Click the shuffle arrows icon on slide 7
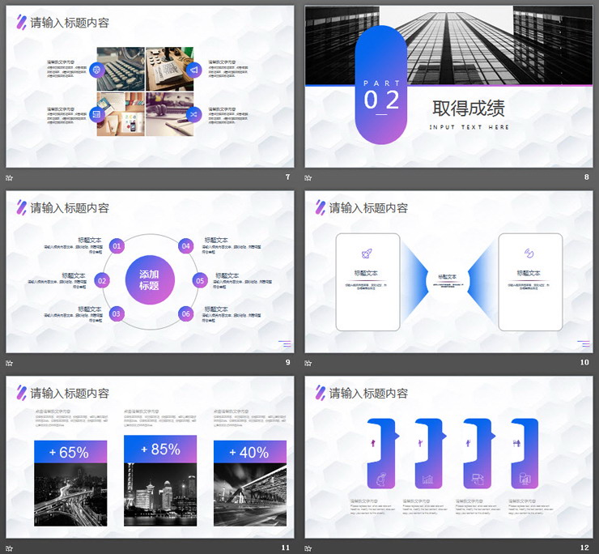The height and width of the screenshot is (554, 599). click(x=193, y=114)
